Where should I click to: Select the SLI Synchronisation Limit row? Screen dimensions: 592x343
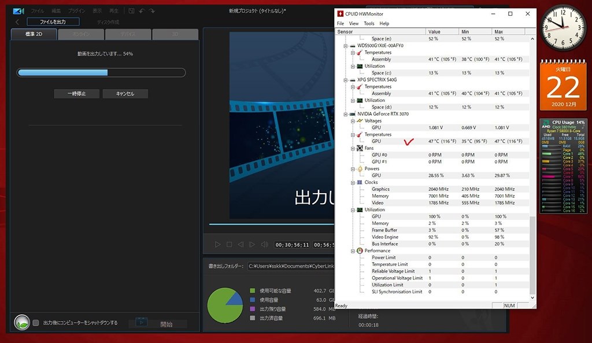(432, 292)
